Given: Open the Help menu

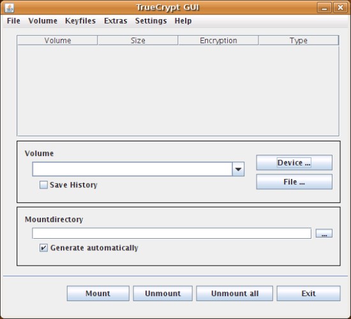Looking at the screenshot, I should (183, 21).
